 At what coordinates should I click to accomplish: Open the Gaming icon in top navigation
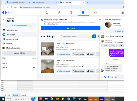(x=95, y=13)
